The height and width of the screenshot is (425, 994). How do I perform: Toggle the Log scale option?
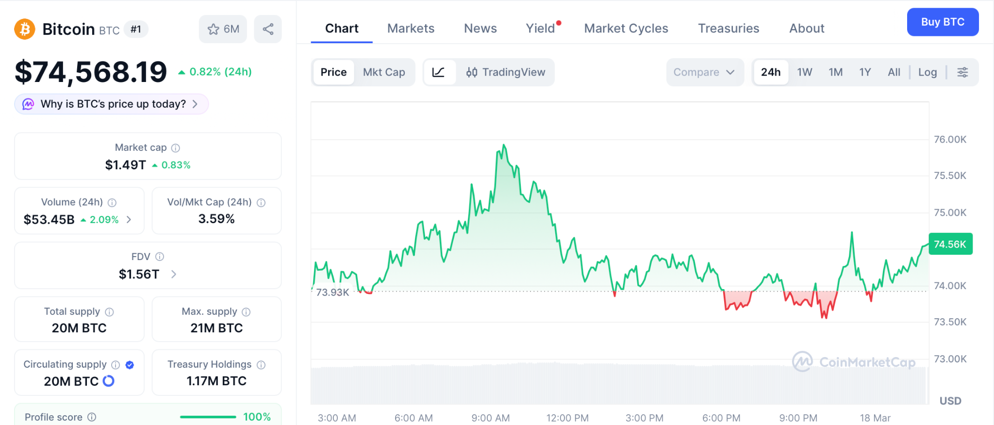tap(927, 72)
